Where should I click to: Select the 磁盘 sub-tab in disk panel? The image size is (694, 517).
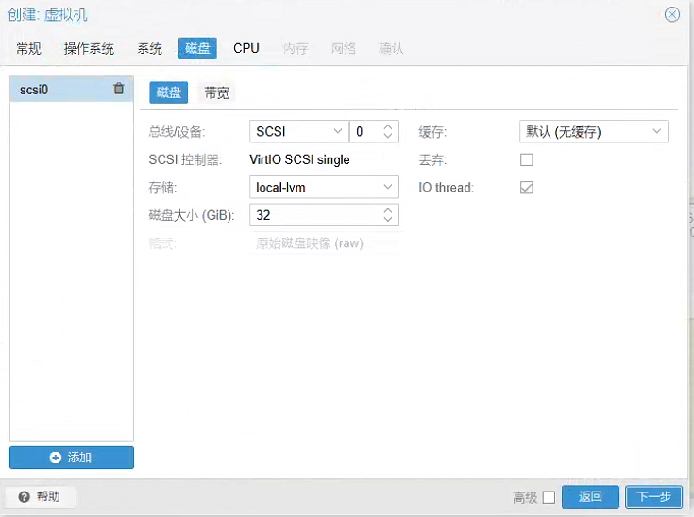(169, 92)
